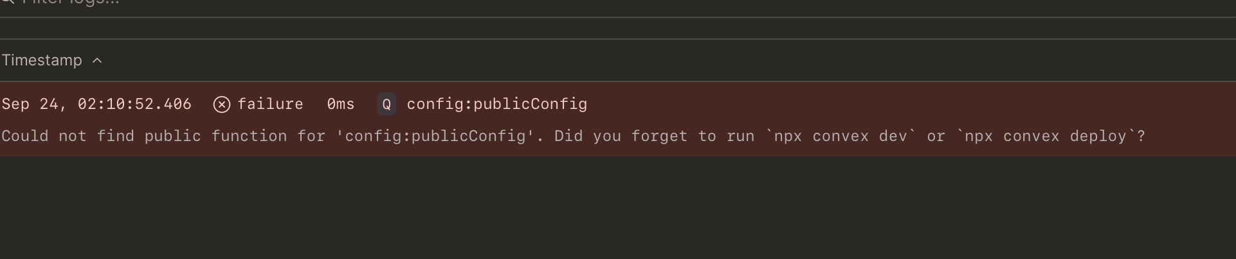Screen dimensions: 1236x259
Task: Click the circled X failure icon
Action: pyautogui.click(x=222, y=104)
